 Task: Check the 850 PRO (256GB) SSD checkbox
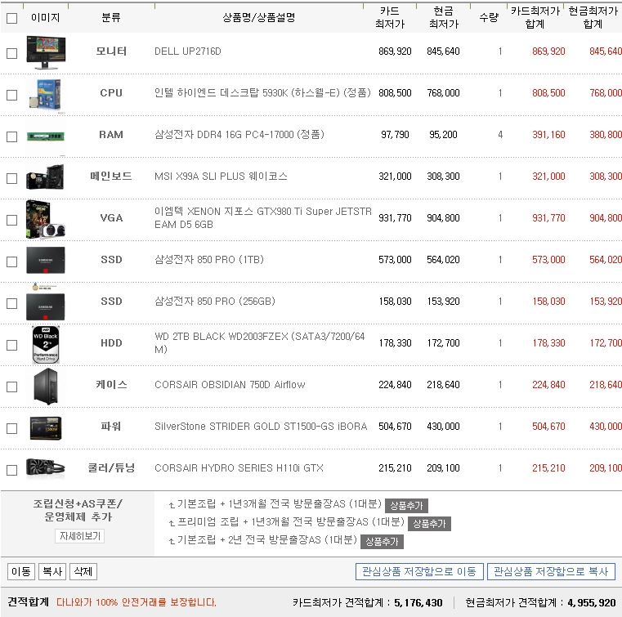[x=12, y=303]
